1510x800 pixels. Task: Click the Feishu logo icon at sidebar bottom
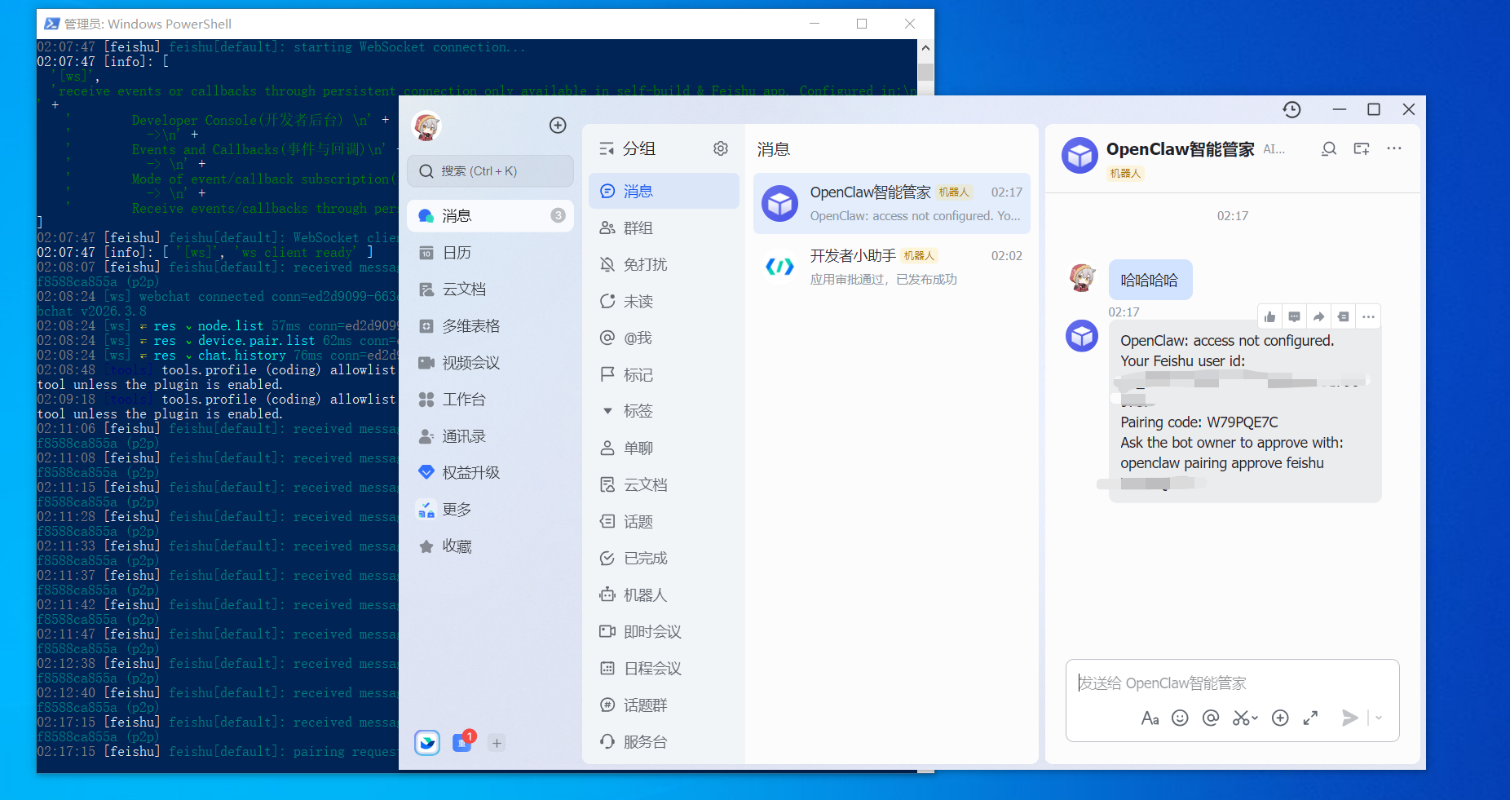427,742
